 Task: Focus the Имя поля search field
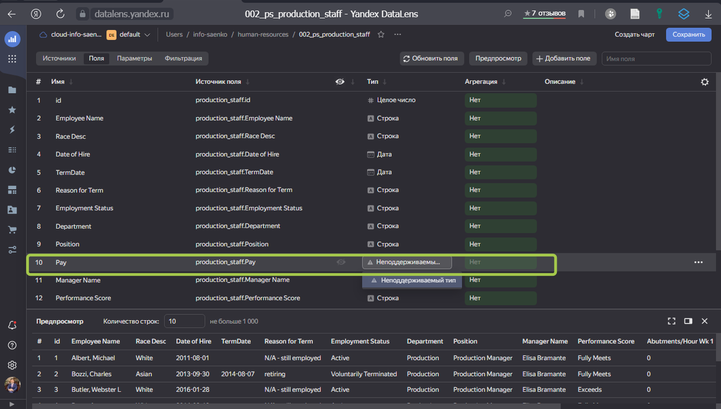click(x=657, y=59)
